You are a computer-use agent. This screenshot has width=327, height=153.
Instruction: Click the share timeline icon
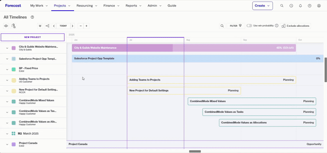click(47, 26)
